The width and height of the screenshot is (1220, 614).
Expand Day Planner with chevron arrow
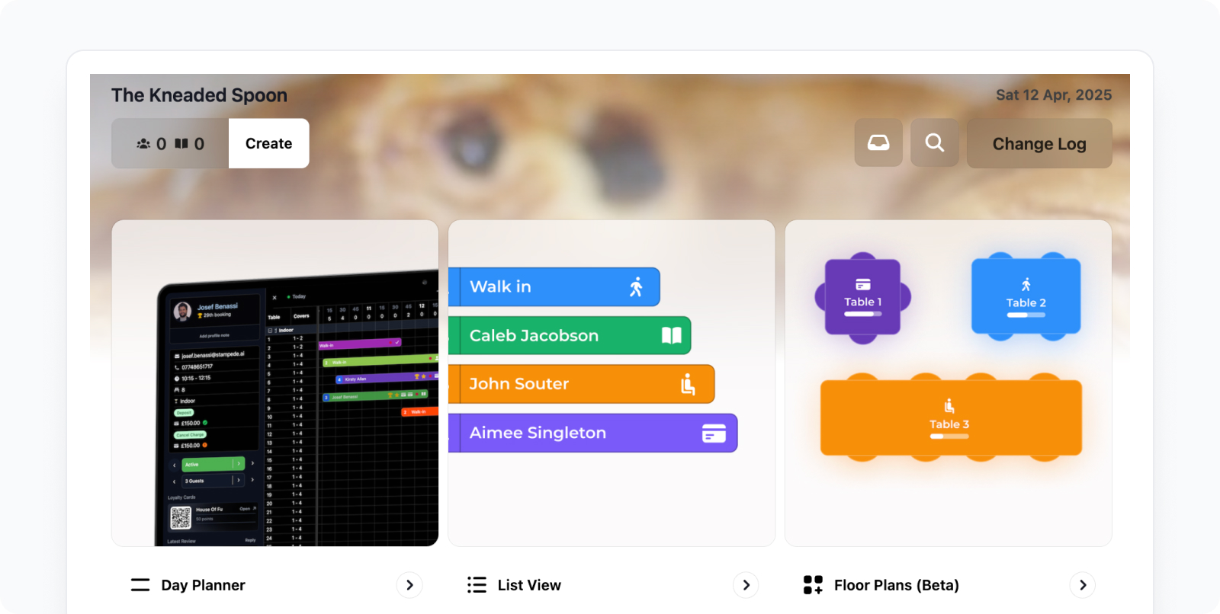409,585
